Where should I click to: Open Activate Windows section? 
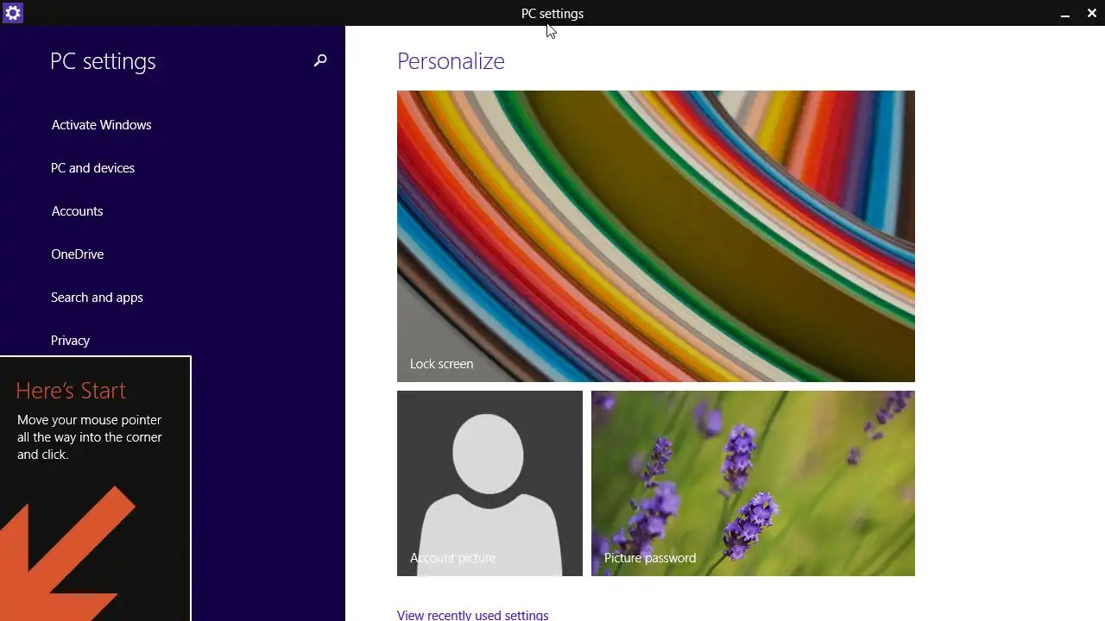101,125
